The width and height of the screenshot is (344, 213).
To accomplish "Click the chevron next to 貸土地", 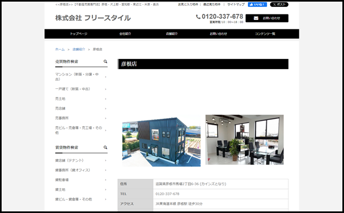I will coord(105,189).
